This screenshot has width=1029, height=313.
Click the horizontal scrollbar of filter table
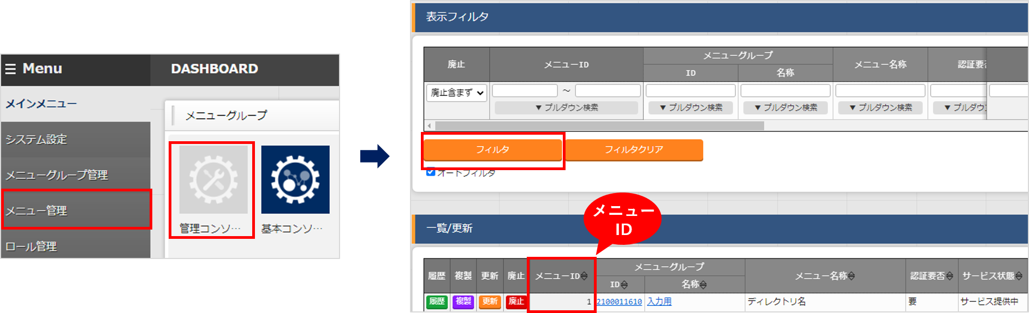coord(599,126)
